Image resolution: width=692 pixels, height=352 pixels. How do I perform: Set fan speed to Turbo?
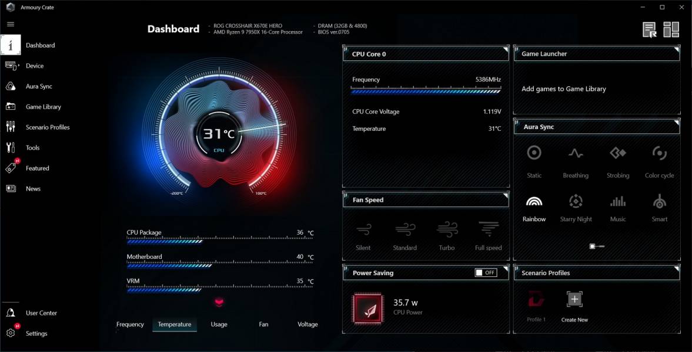coord(447,229)
